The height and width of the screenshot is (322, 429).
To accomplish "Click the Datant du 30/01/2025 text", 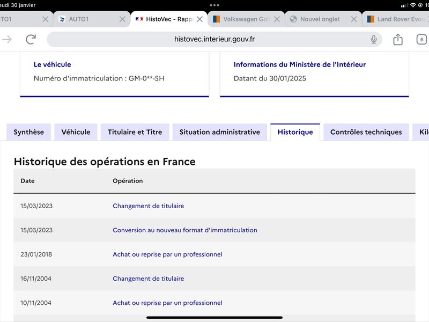I will (x=270, y=78).
